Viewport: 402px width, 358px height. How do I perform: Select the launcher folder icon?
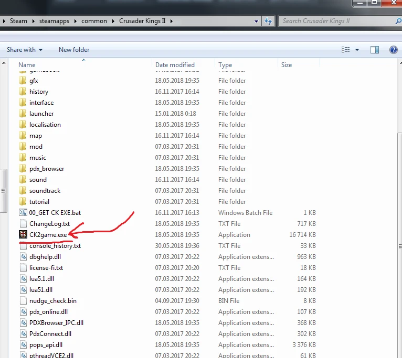23,114
